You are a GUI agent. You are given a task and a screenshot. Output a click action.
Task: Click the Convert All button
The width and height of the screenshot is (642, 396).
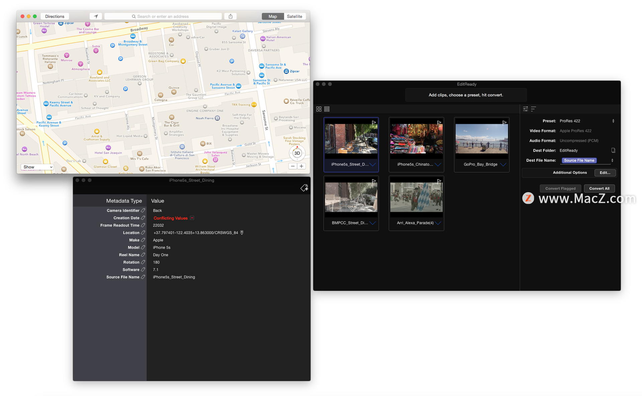(599, 188)
